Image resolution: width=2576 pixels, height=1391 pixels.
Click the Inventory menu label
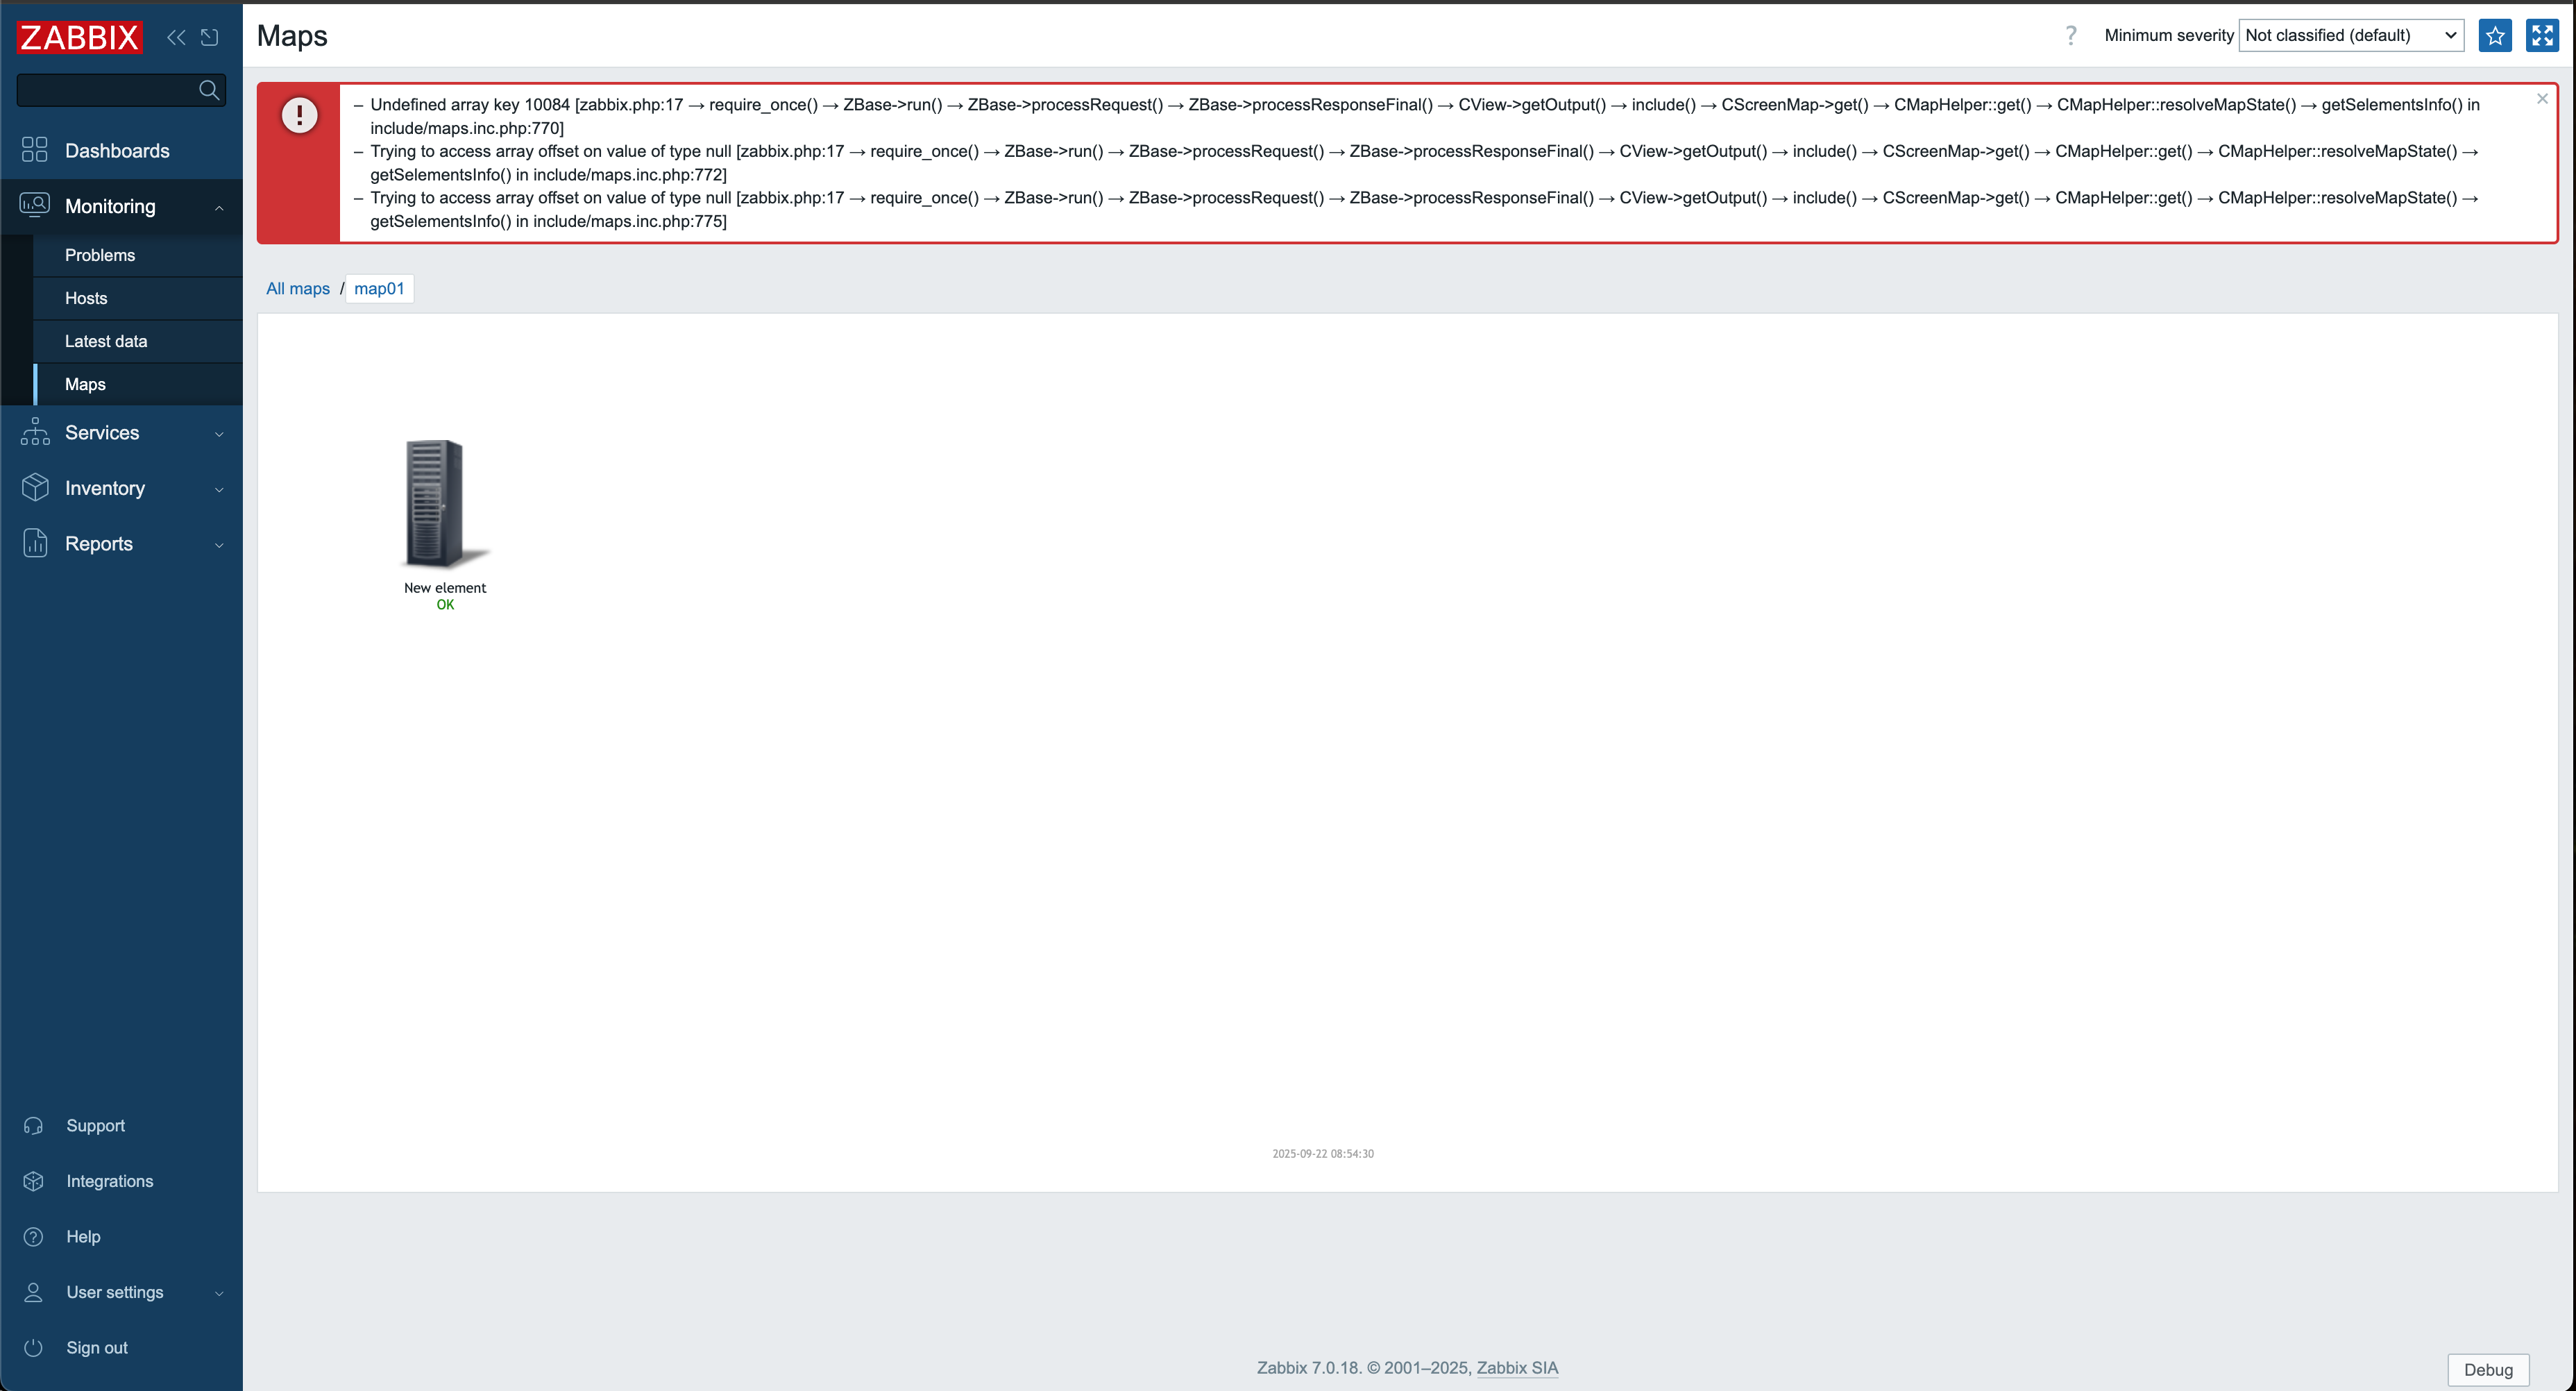tap(105, 488)
